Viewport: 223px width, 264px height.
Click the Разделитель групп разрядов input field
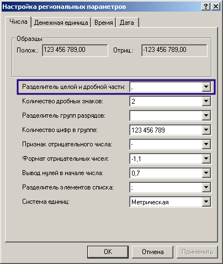tap(166, 115)
